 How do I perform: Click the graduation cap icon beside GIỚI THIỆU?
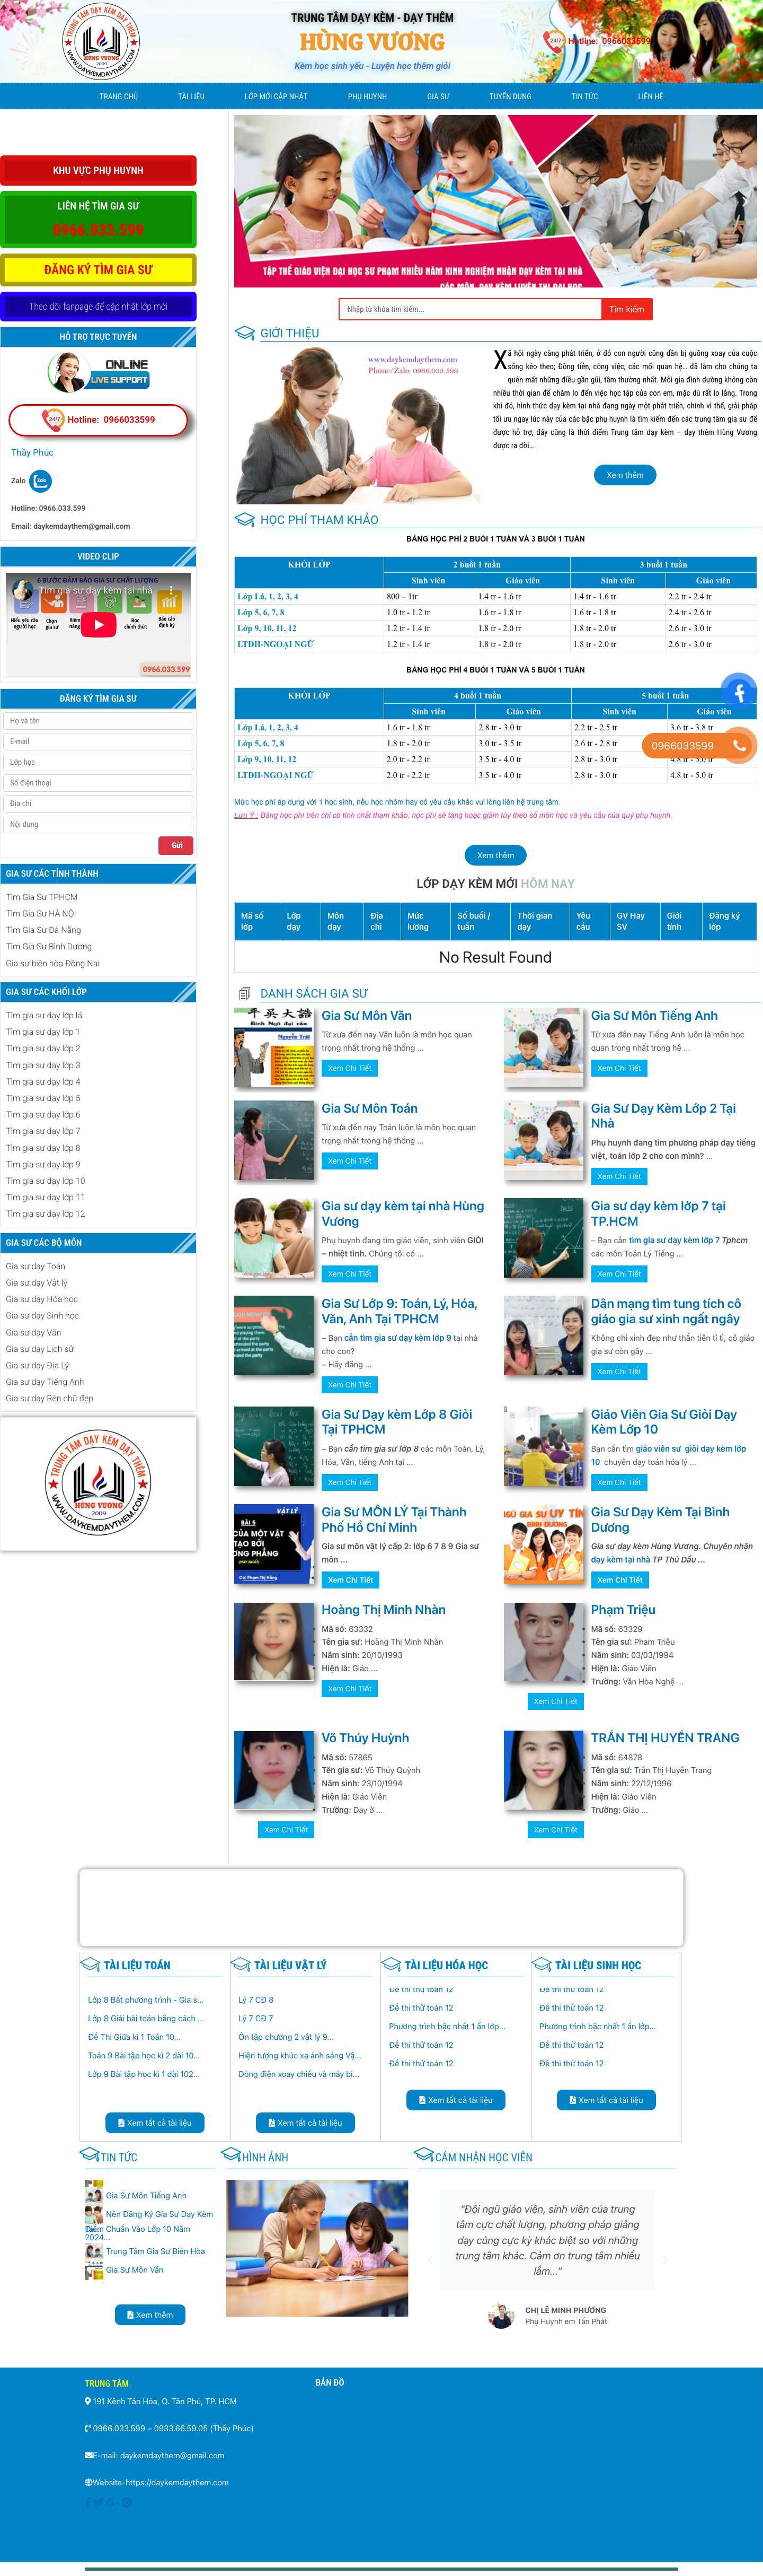pos(245,333)
